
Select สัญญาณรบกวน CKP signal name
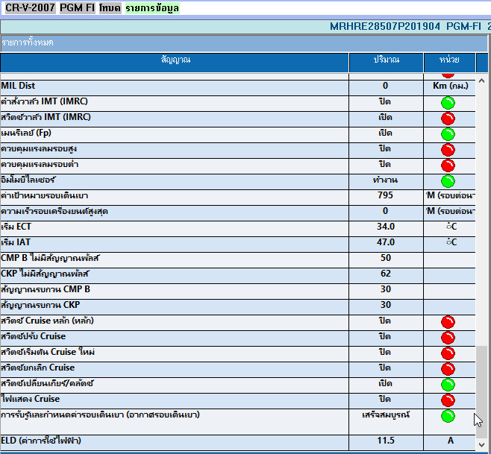pyautogui.click(x=40, y=305)
